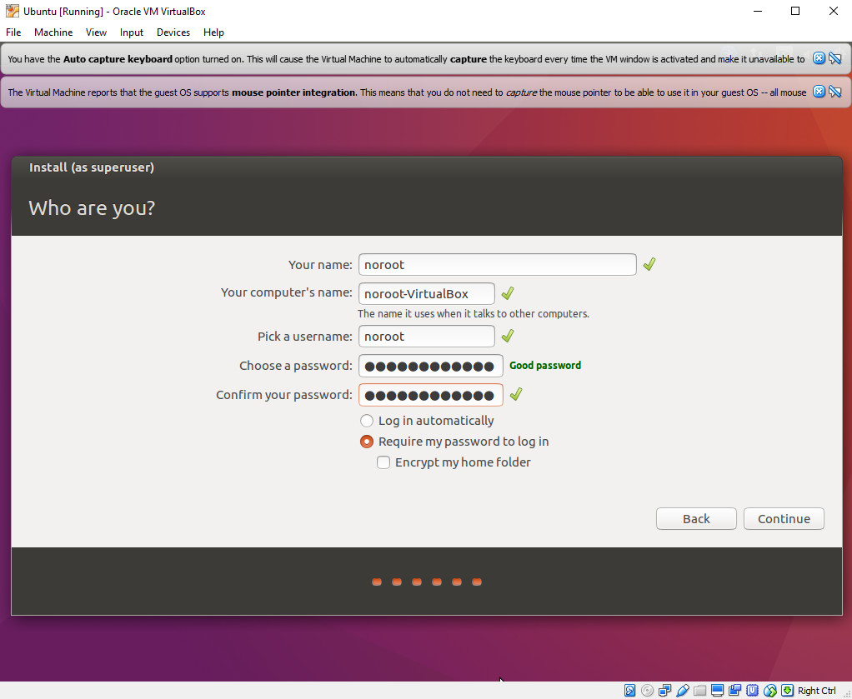This screenshot has width=852, height=699.
Task: Click the green checkmark beside computer's name
Action: click(x=508, y=293)
